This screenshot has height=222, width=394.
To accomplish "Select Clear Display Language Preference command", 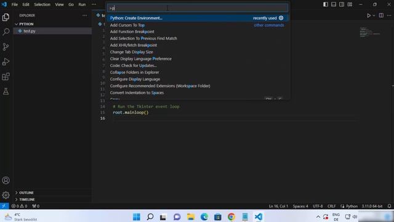I will click(198, 59).
